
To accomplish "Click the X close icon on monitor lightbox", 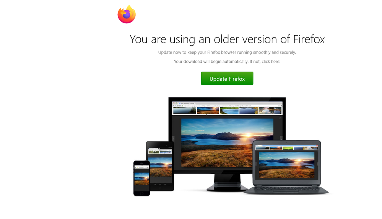I will [x=280, y=118].
